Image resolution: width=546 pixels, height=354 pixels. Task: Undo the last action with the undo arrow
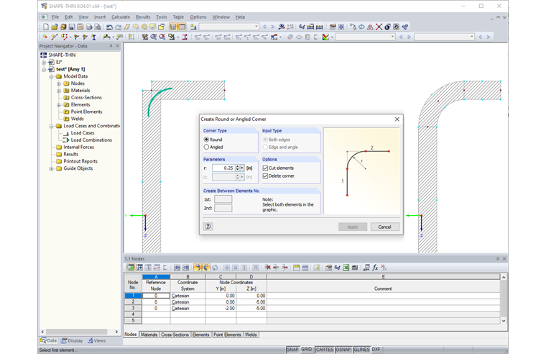point(109,27)
